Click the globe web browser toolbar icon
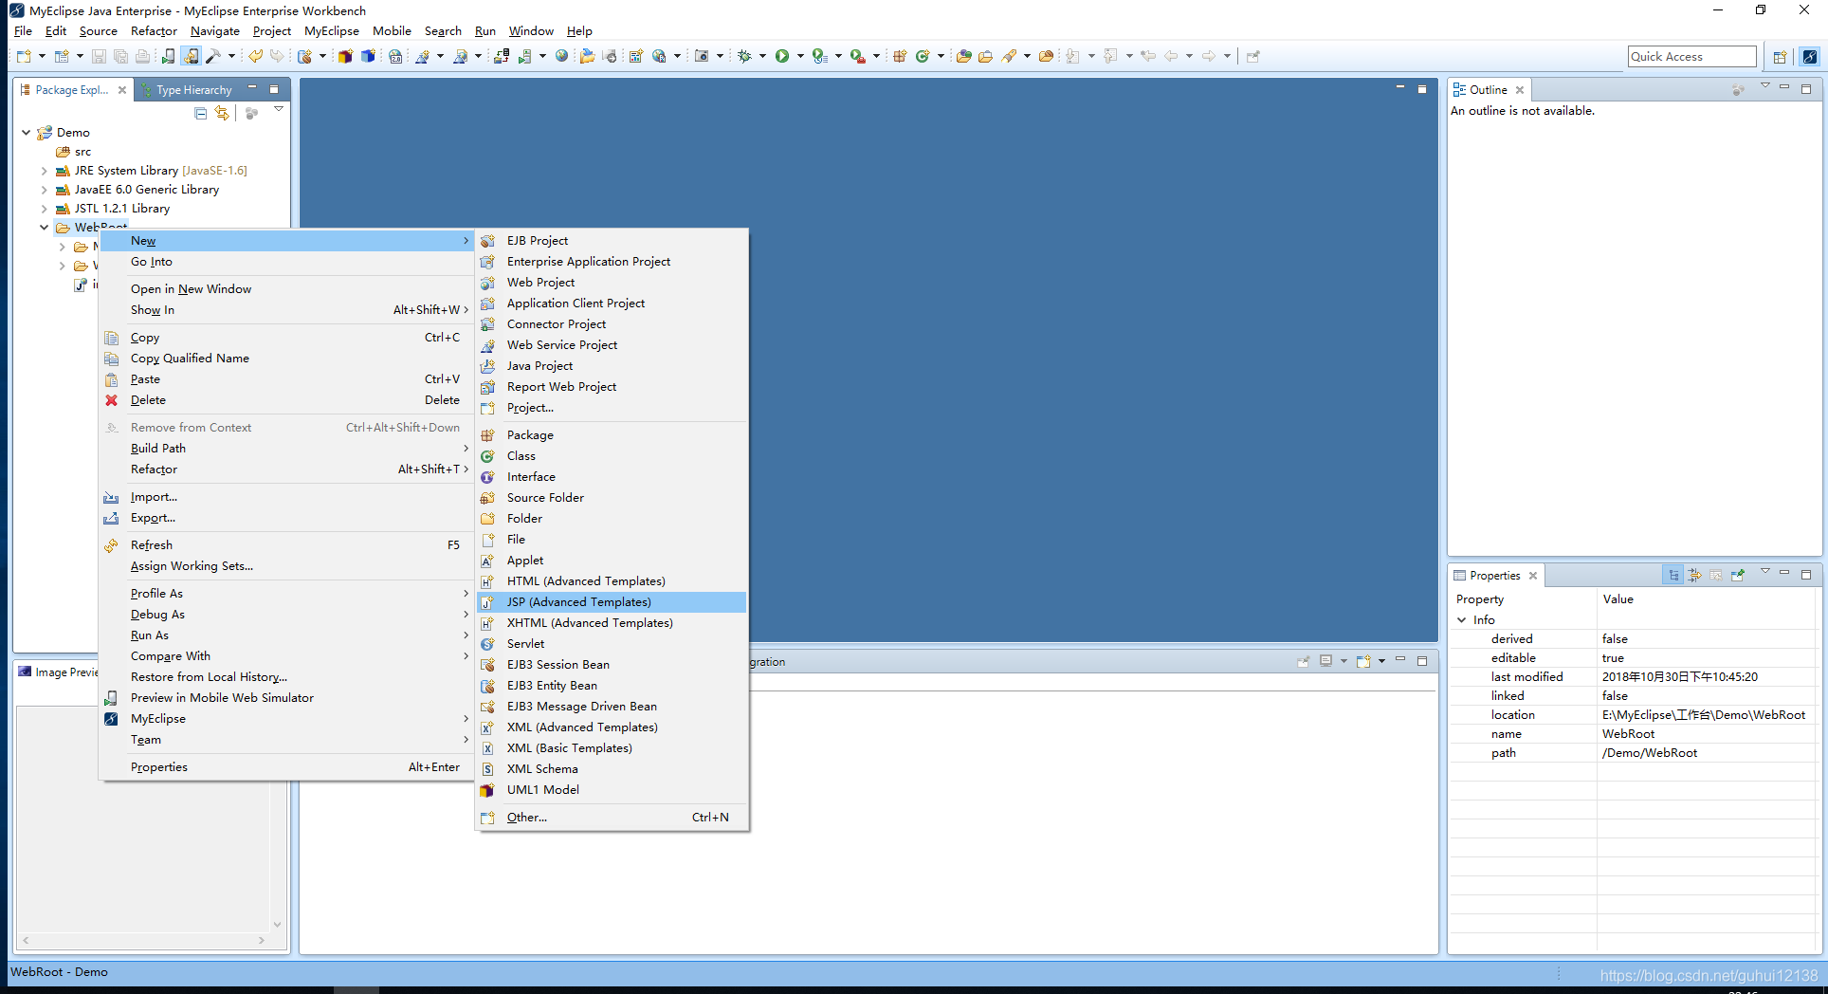1828x994 pixels. click(x=561, y=57)
